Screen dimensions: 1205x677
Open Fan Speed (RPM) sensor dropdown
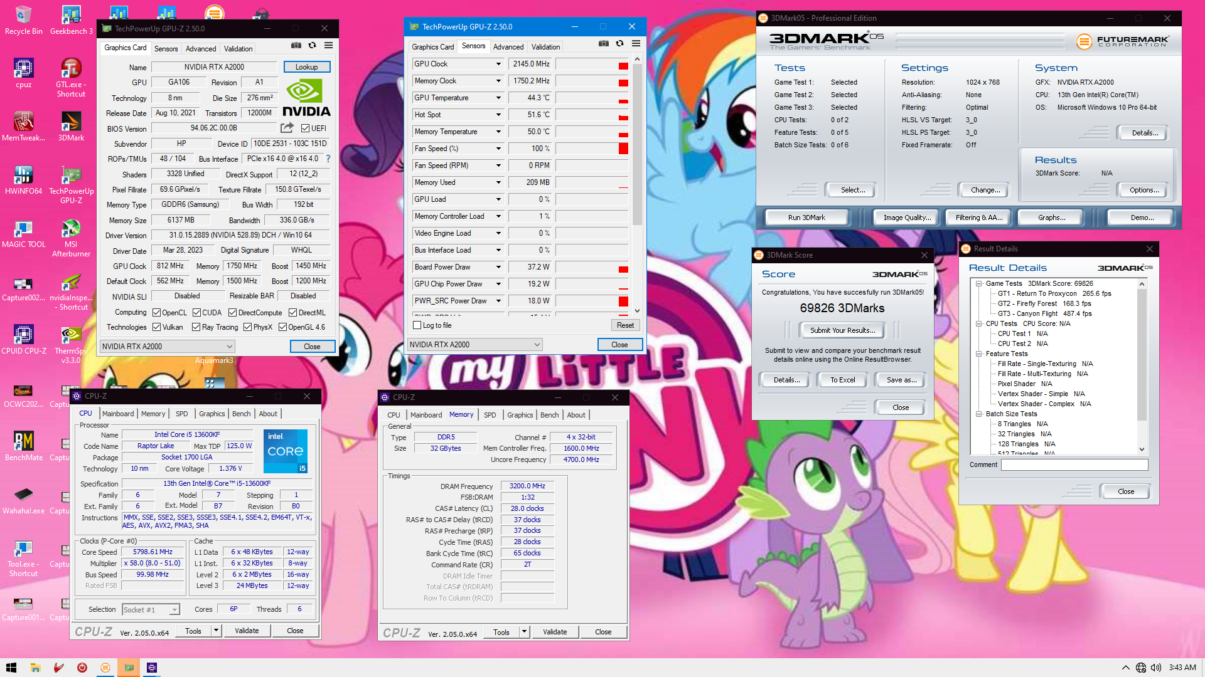(498, 165)
